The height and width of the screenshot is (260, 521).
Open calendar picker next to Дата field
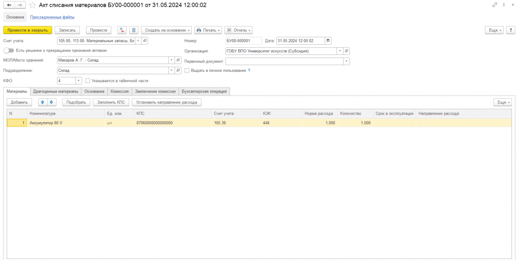coord(328,41)
